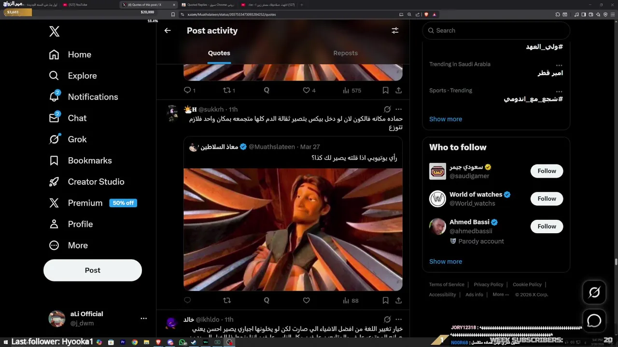Open the @sukkrh profile link
The image size is (618, 347).
(211, 109)
